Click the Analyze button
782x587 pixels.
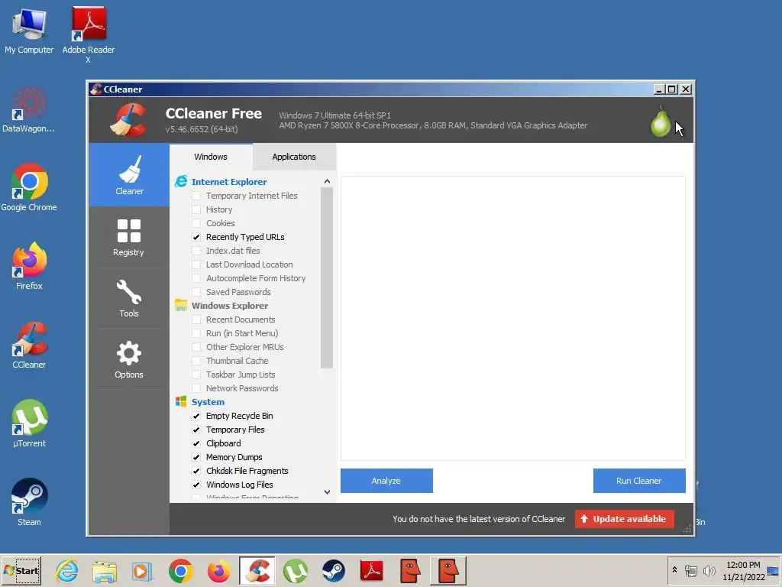click(x=386, y=481)
